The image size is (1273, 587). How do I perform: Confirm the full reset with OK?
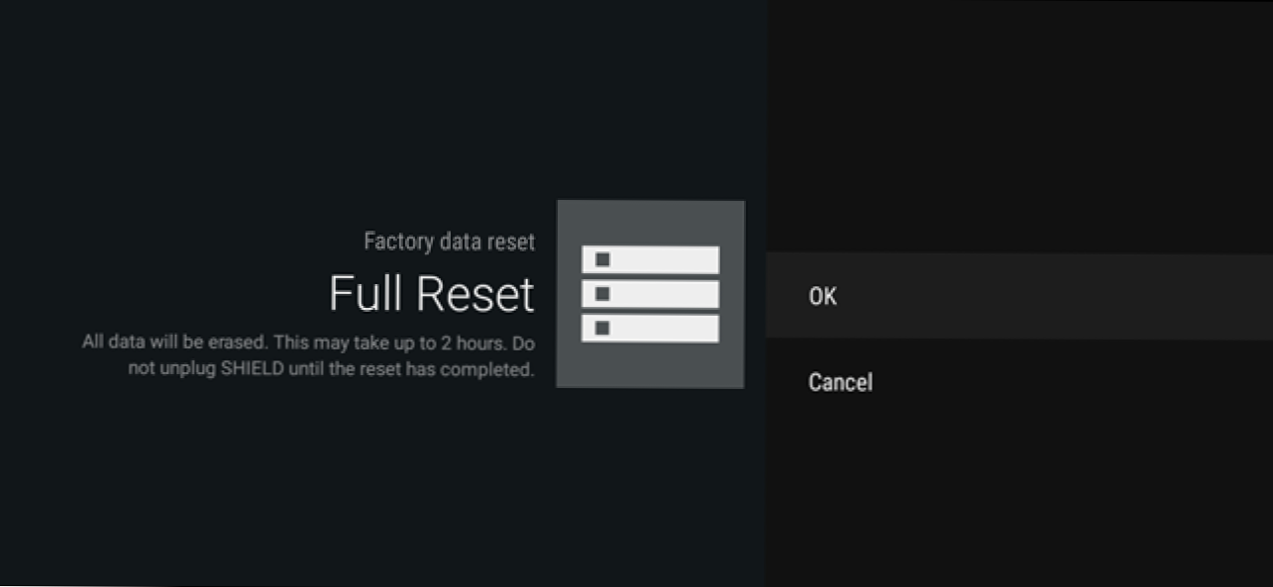click(823, 296)
